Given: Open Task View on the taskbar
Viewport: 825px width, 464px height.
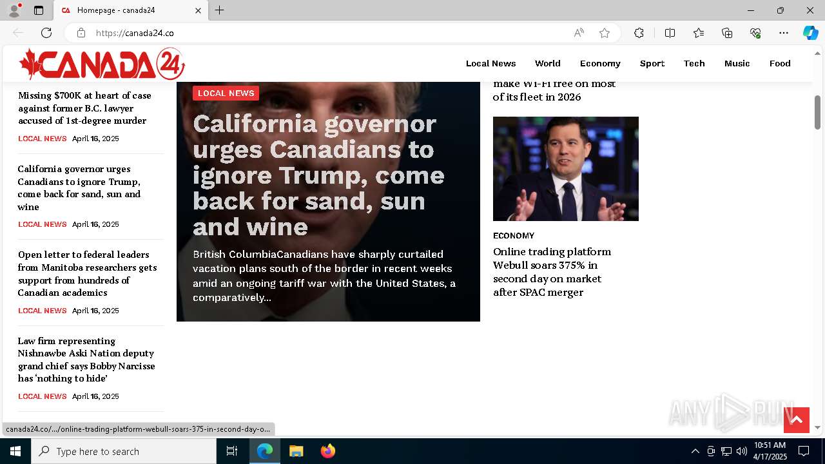Looking at the screenshot, I should point(232,451).
